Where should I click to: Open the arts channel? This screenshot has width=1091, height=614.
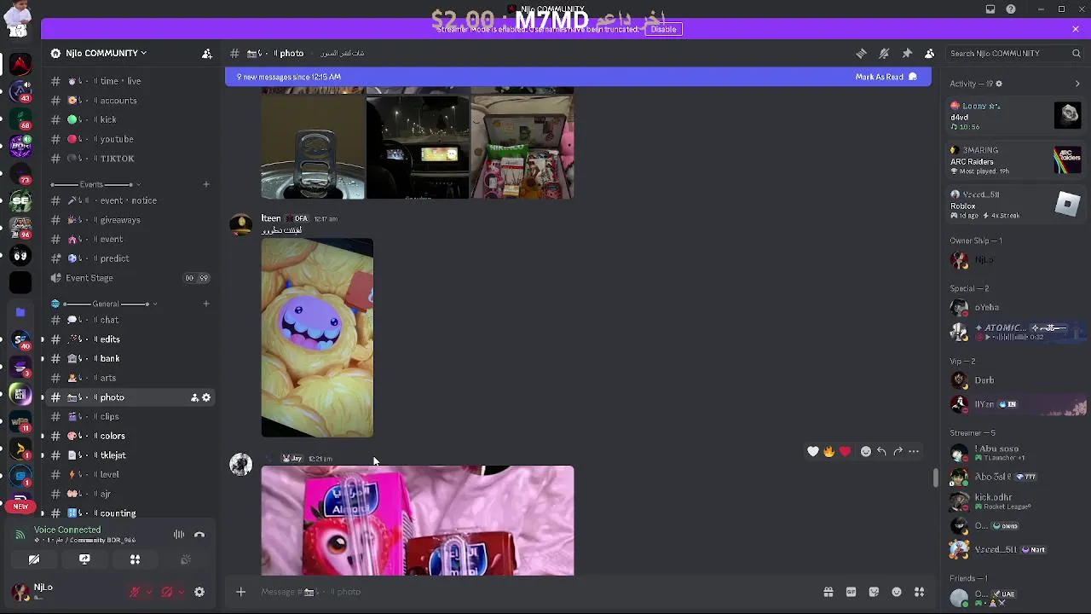tap(130, 378)
